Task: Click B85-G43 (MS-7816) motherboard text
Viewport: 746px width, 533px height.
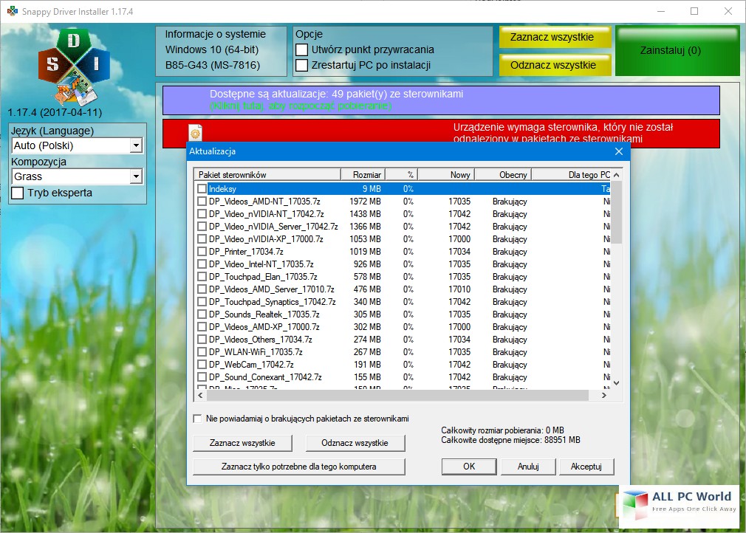Action: [x=213, y=65]
